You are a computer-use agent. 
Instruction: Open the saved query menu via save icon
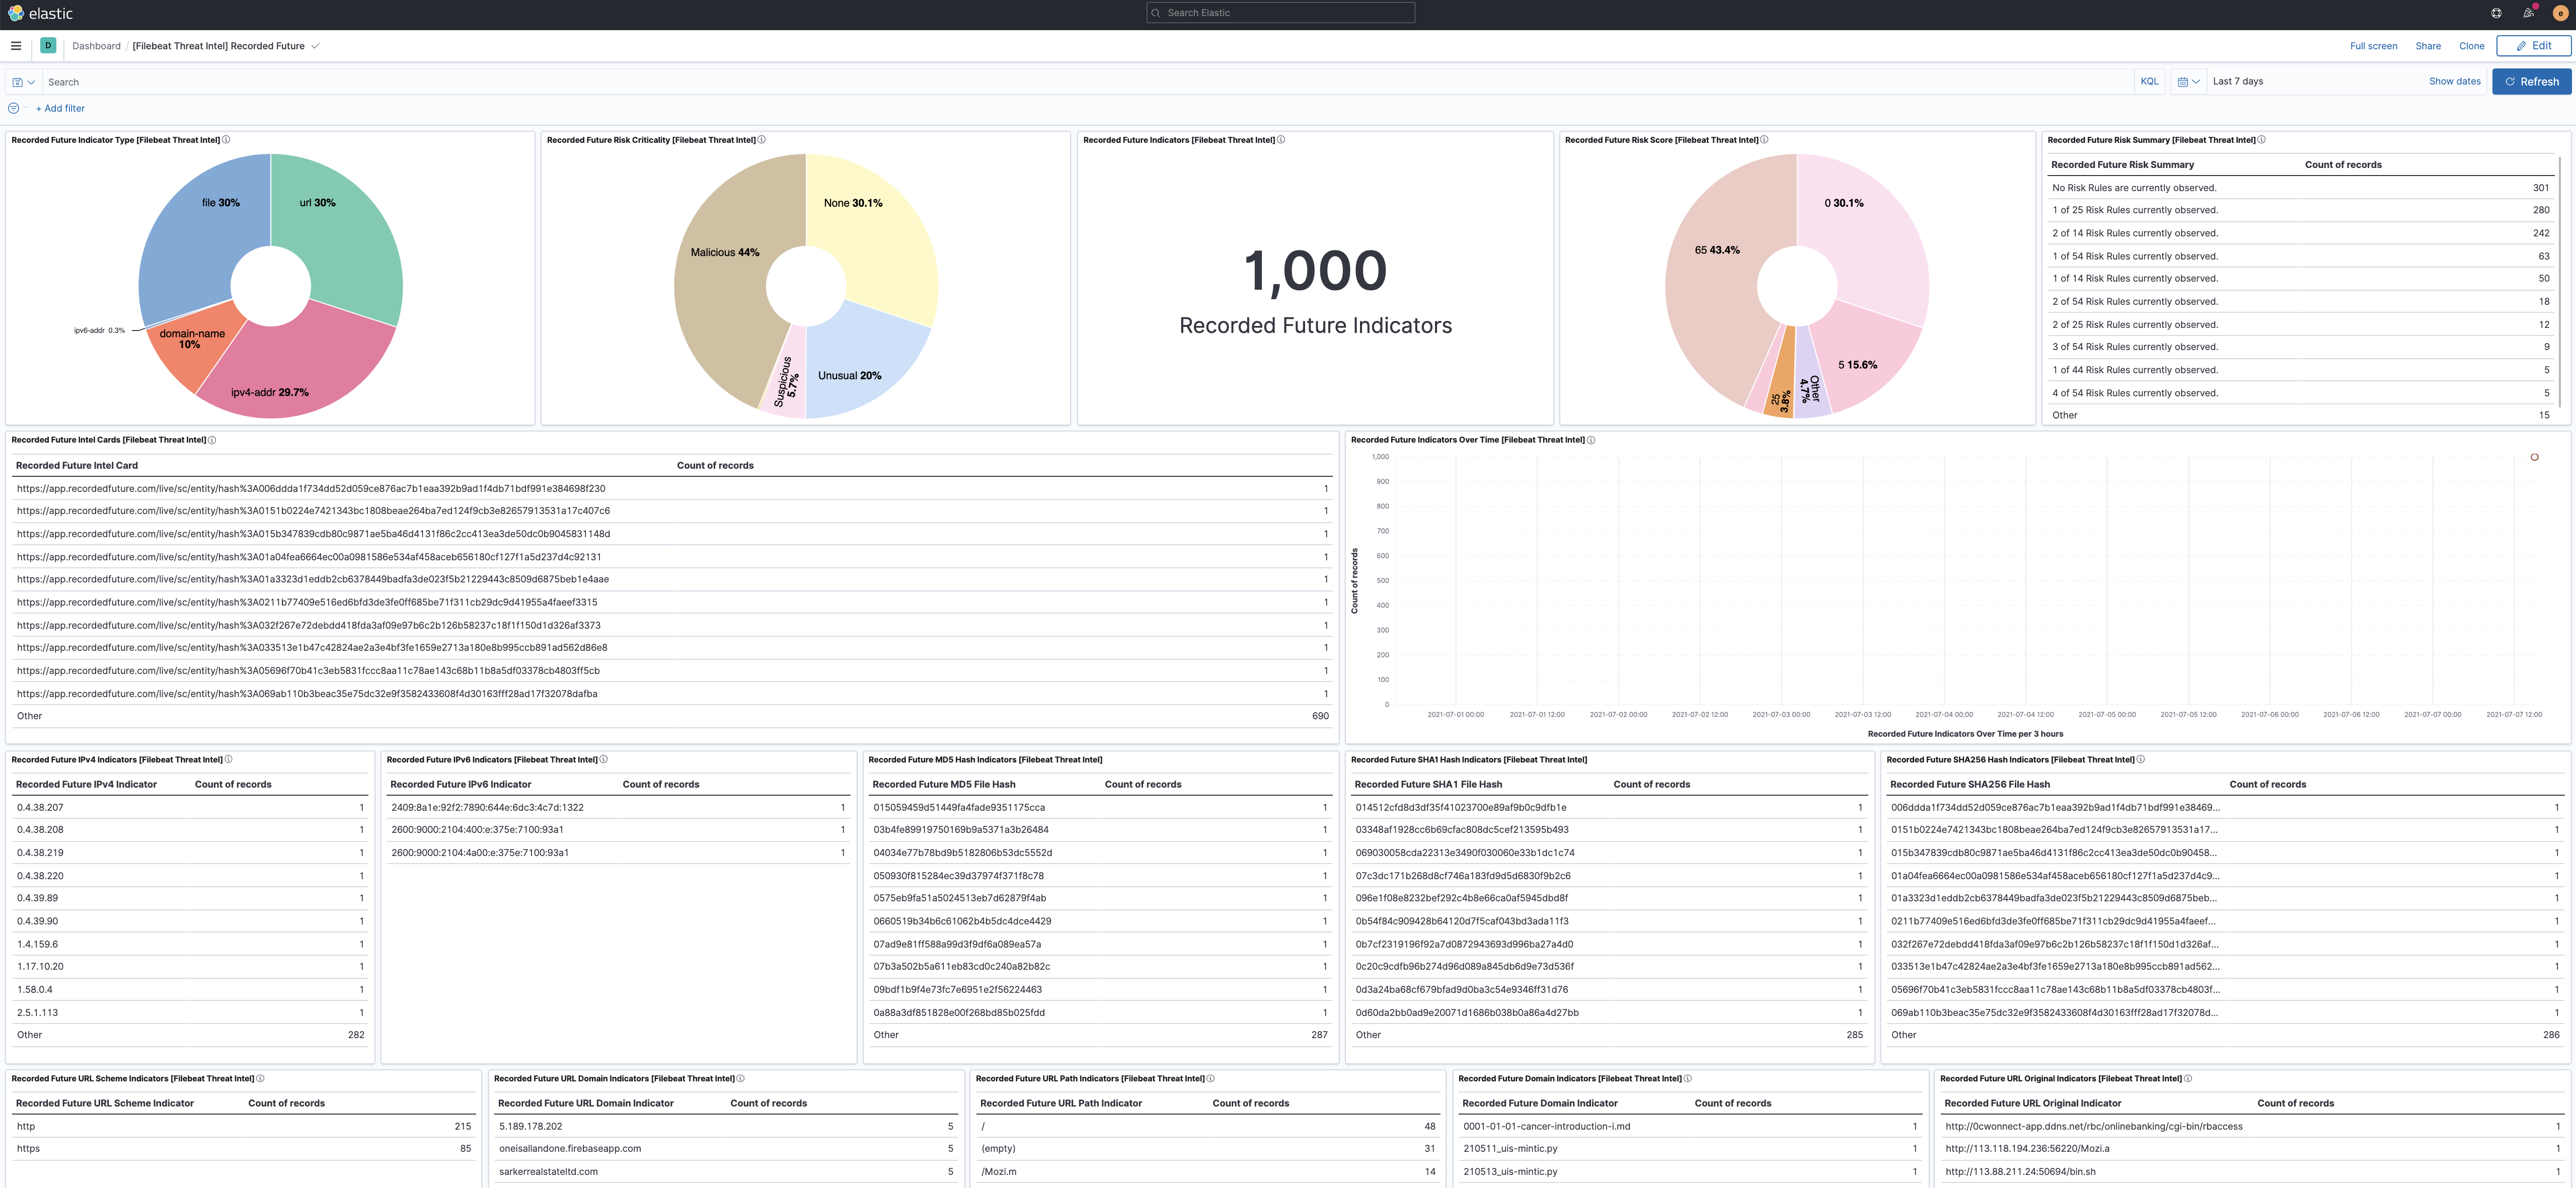(17, 81)
